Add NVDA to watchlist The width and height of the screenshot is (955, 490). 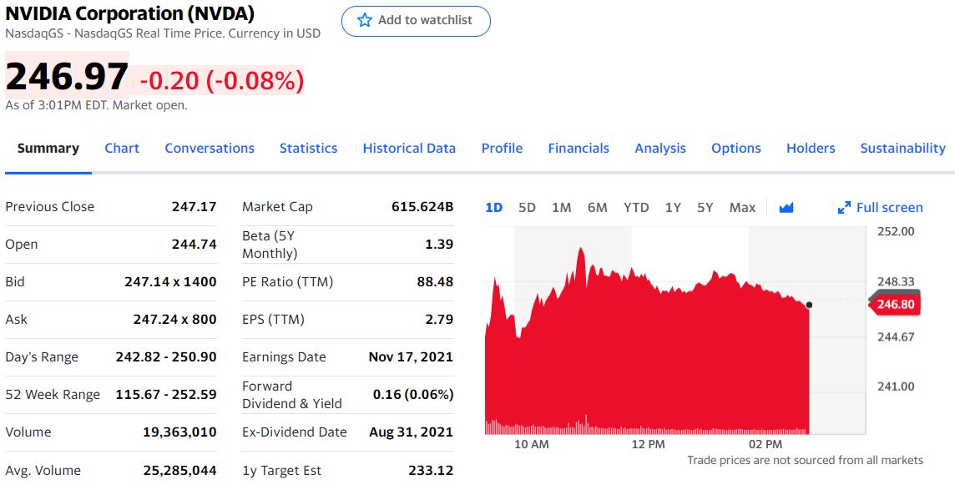[x=416, y=21]
